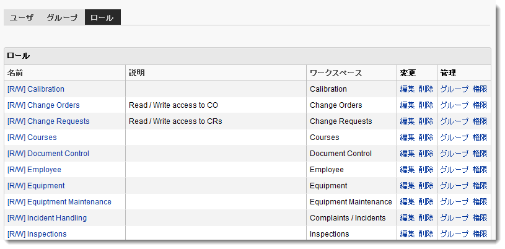Click 編集 for the Calibration row

tap(407, 89)
